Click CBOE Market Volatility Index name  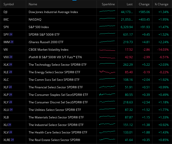coord(49,50)
